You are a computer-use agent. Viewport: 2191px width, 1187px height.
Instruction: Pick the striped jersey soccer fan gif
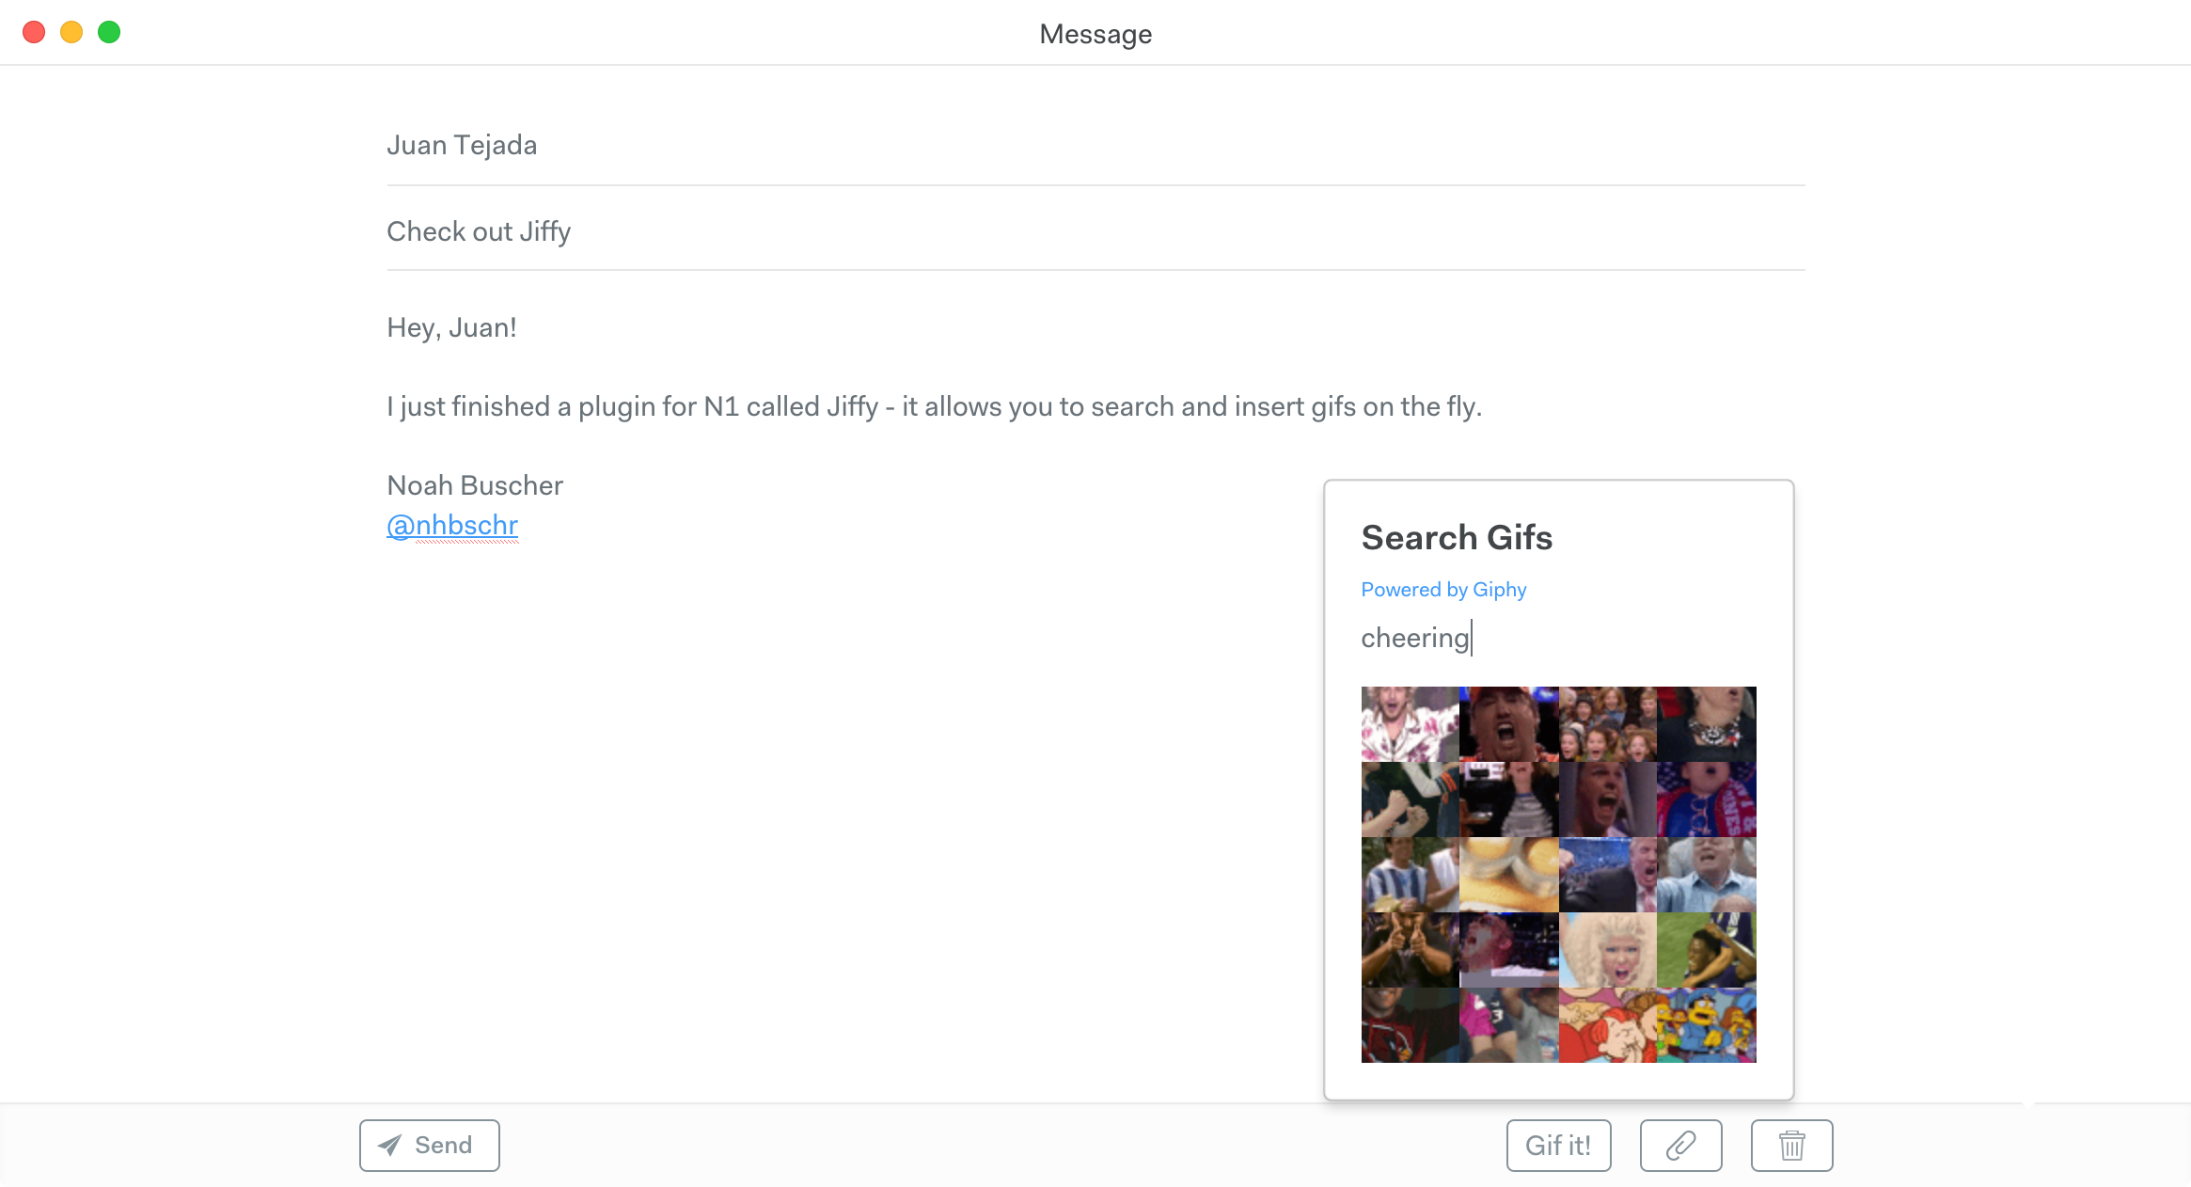pos(1411,875)
